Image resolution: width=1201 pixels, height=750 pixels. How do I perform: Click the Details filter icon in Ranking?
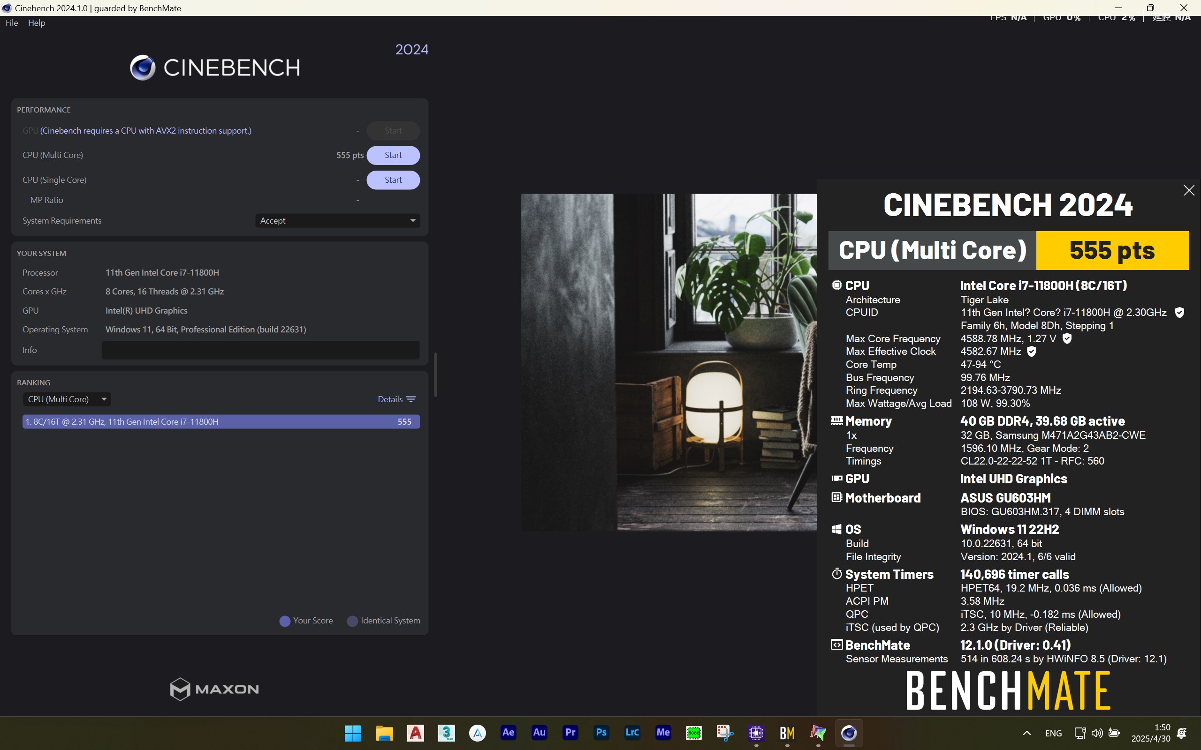point(411,399)
